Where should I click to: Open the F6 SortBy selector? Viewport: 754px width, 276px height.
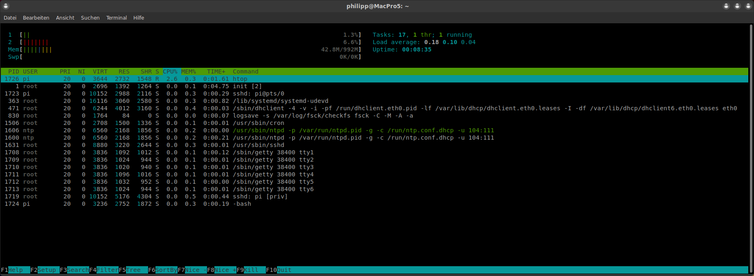pos(166,270)
